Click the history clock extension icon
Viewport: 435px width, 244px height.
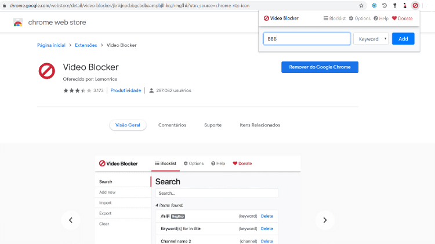pyautogui.click(x=385, y=6)
